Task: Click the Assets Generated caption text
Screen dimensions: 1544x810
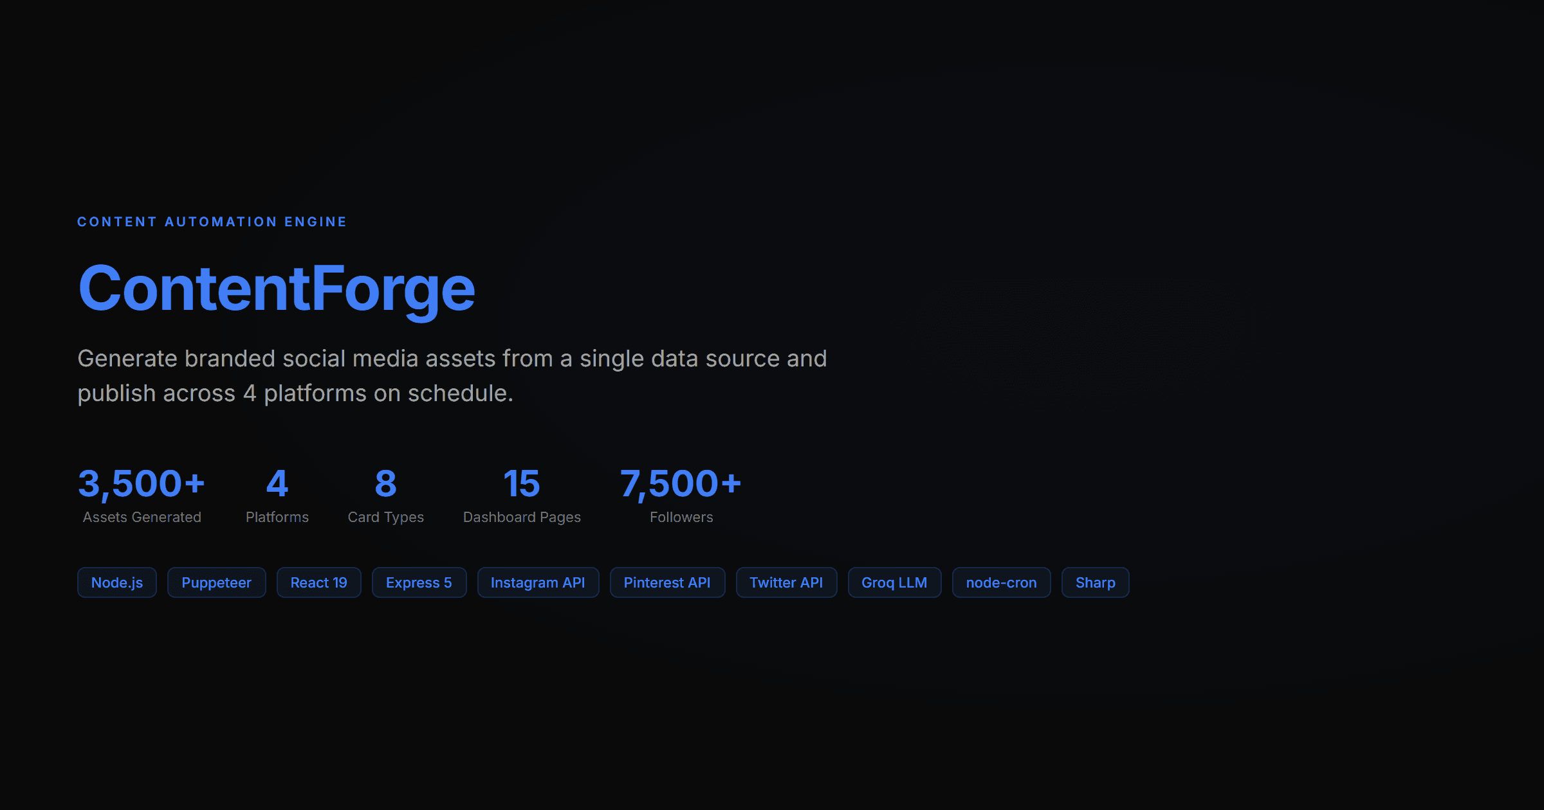Action: pyautogui.click(x=142, y=516)
